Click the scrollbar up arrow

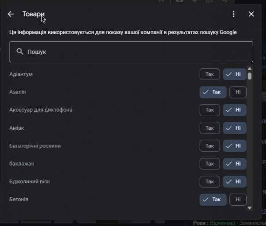(249, 68)
